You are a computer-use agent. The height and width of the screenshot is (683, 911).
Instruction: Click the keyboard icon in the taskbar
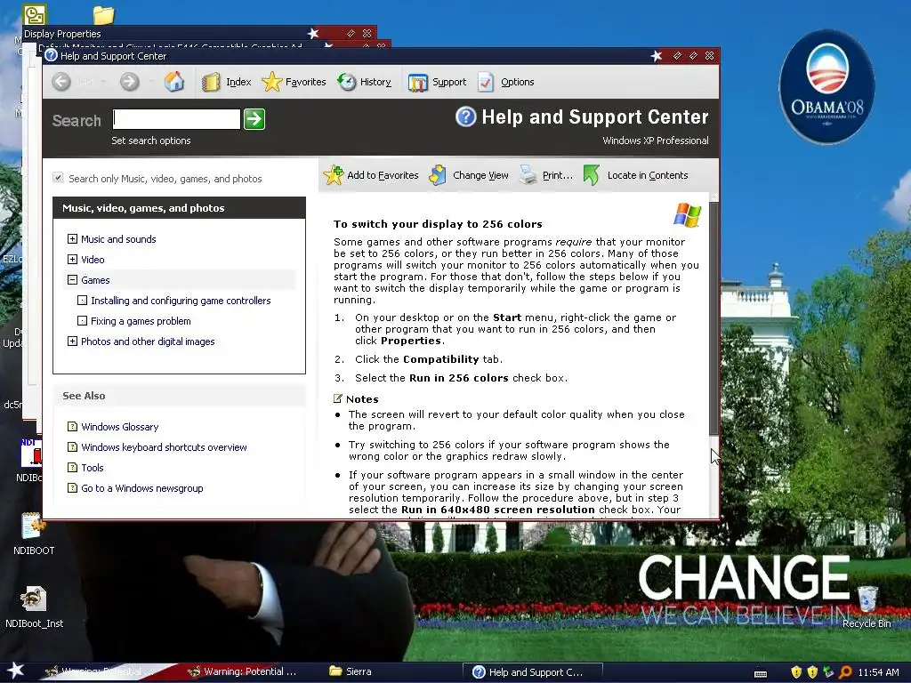point(760,674)
